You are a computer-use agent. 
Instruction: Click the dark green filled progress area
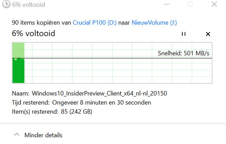(x=18, y=71)
